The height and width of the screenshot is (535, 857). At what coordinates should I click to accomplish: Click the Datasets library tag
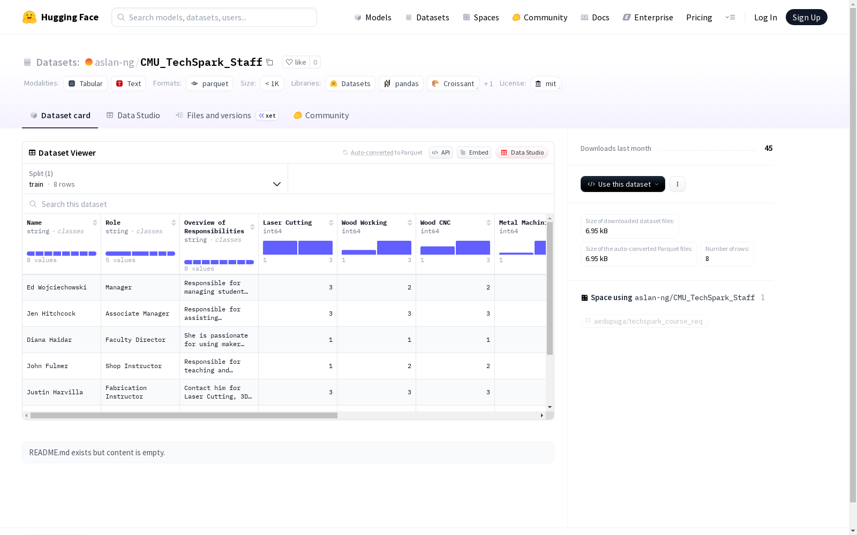pyautogui.click(x=350, y=83)
